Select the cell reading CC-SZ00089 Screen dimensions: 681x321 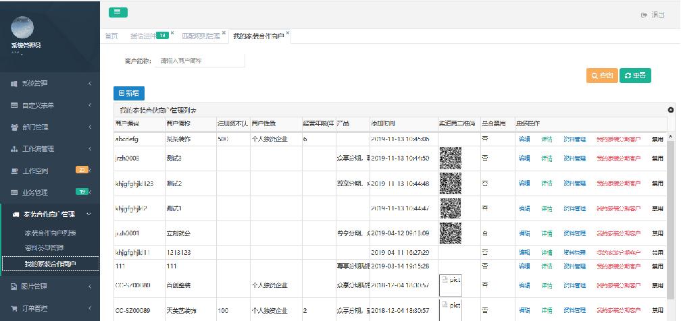coord(139,311)
